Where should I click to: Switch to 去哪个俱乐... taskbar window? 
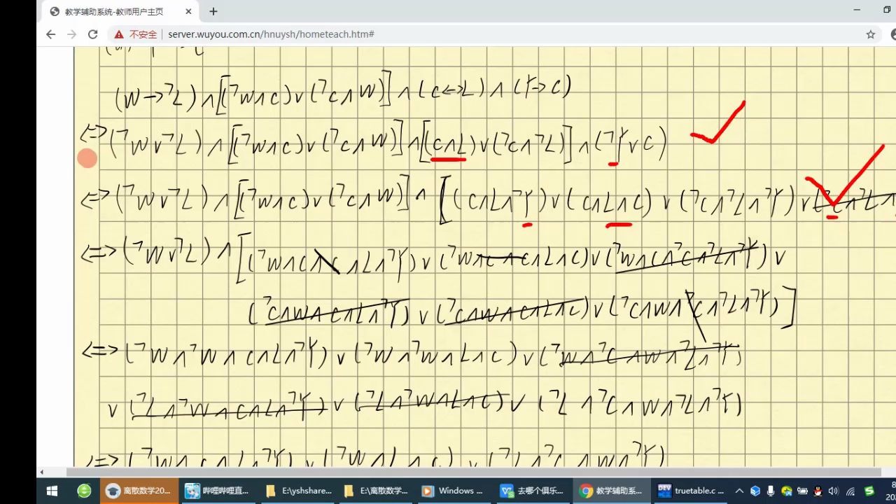[533, 491]
